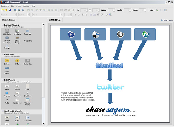Open the Shape menu
This screenshot has height=127, width=174.
18,6
